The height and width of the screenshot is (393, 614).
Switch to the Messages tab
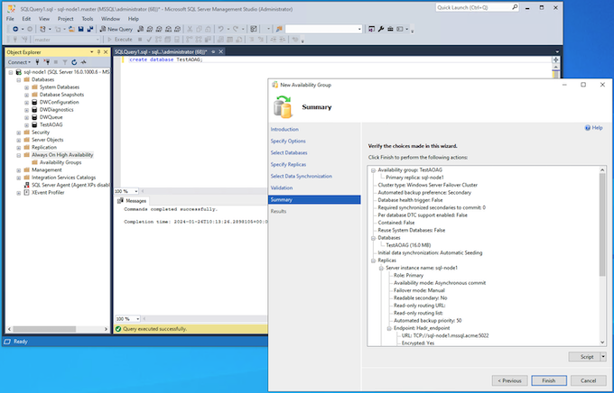[x=132, y=201]
